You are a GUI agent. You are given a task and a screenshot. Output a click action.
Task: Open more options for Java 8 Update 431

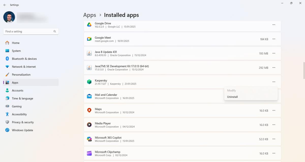274,53
